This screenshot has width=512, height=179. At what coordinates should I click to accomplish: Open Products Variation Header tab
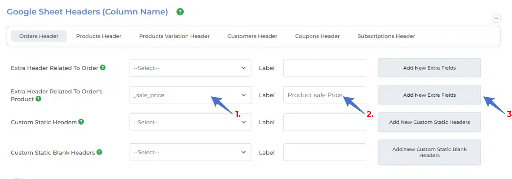[174, 36]
